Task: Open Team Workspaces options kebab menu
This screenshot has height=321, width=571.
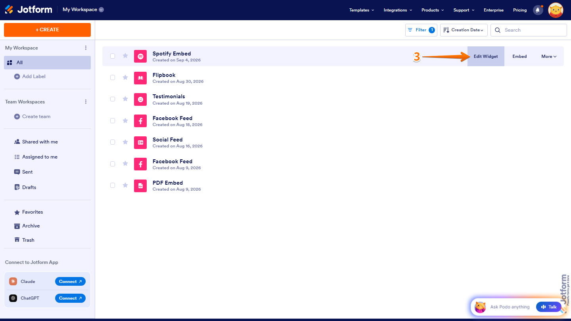Action: point(86,102)
